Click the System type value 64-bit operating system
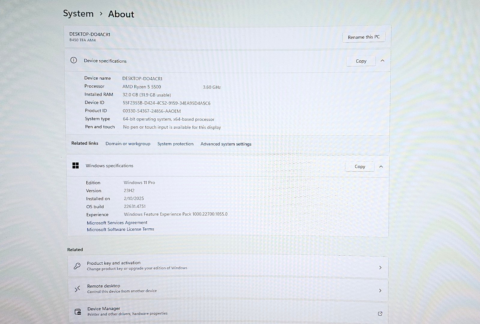The width and height of the screenshot is (480, 324). point(169,119)
